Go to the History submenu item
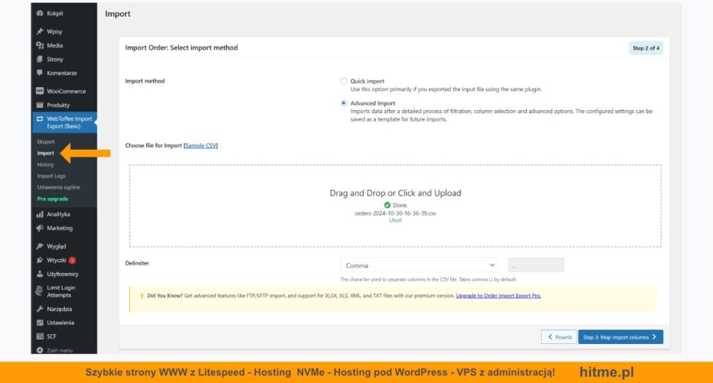This screenshot has width=713, height=383. (45, 165)
